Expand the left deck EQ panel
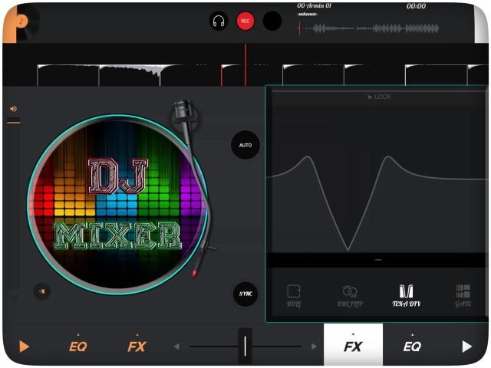Image resolution: width=491 pixels, height=368 pixels. (x=77, y=346)
